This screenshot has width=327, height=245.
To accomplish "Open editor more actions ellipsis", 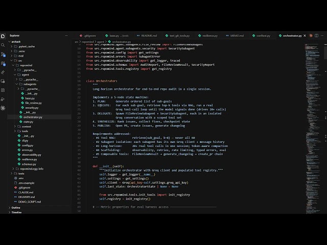I will point(322,36).
